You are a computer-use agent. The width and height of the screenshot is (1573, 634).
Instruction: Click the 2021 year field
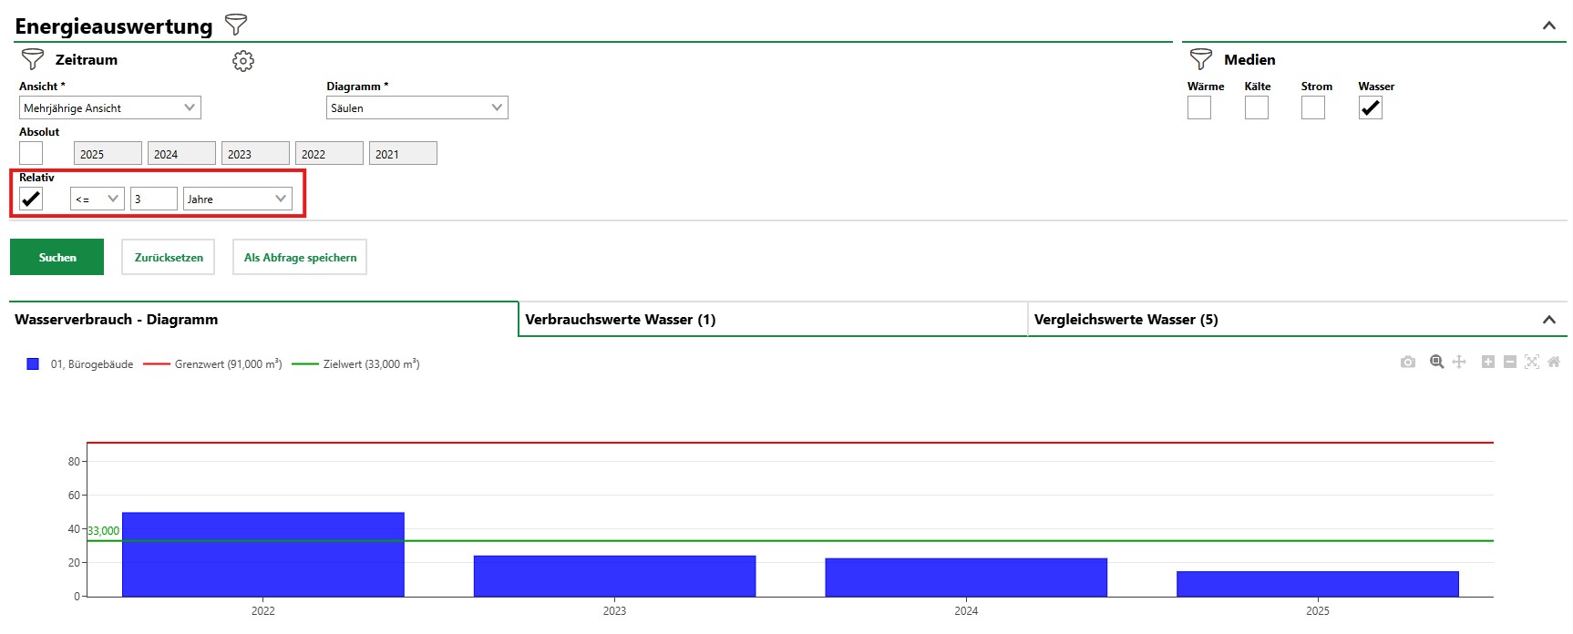404,153
